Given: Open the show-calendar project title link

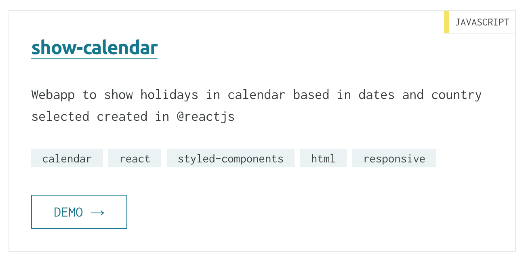Looking at the screenshot, I should 95,48.
